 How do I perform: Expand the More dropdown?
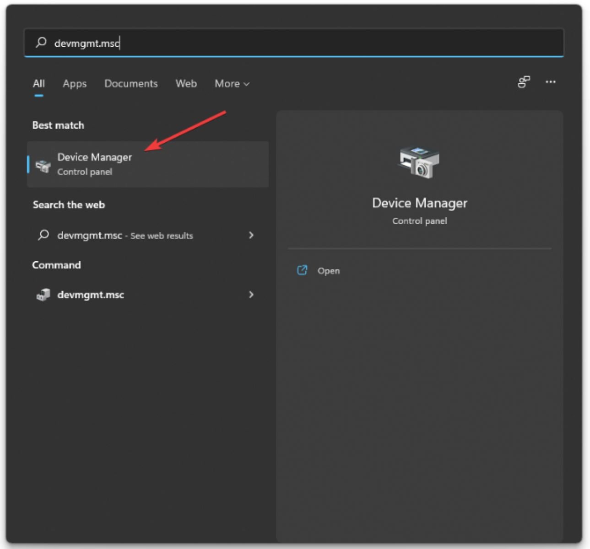click(232, 84)
